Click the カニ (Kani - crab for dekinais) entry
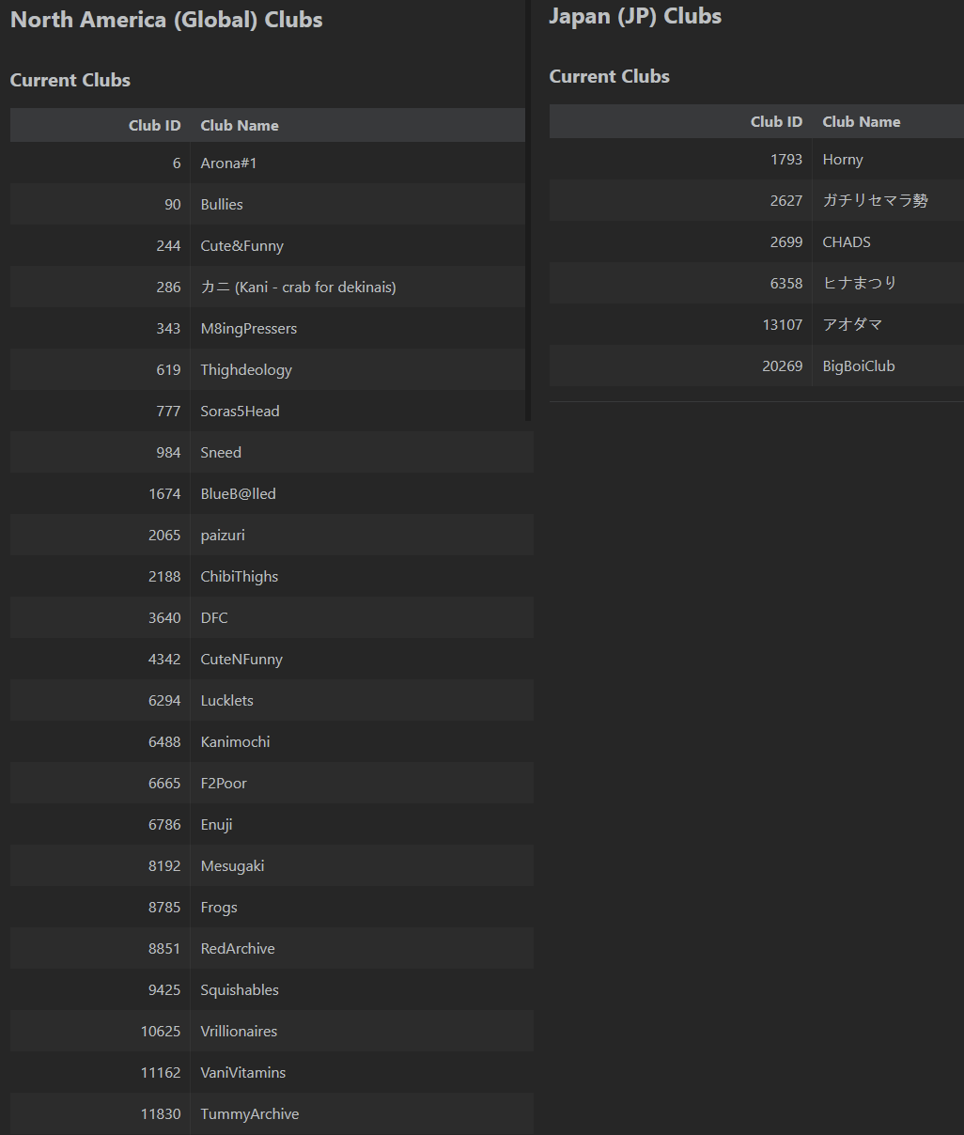This screenshot has width=964, height=1135. [x=298, y=287]
